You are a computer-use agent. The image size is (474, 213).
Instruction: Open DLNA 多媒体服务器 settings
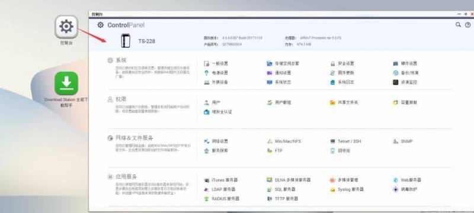click(289, 180)
